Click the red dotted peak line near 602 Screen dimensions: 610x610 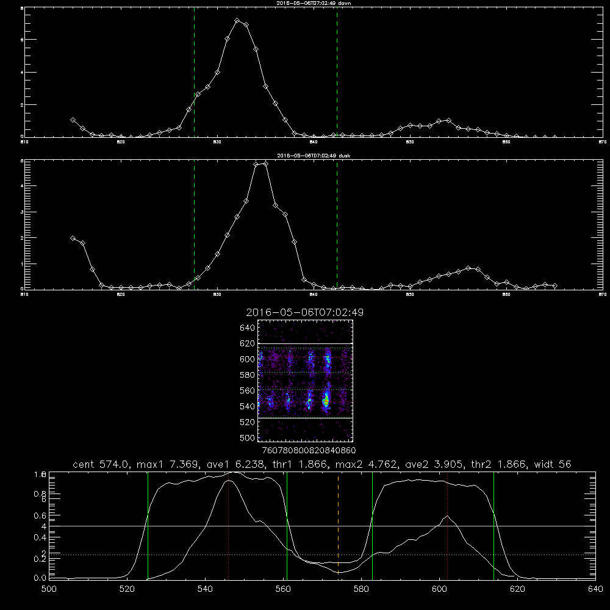pyautogui.click(x=447, y=525)
